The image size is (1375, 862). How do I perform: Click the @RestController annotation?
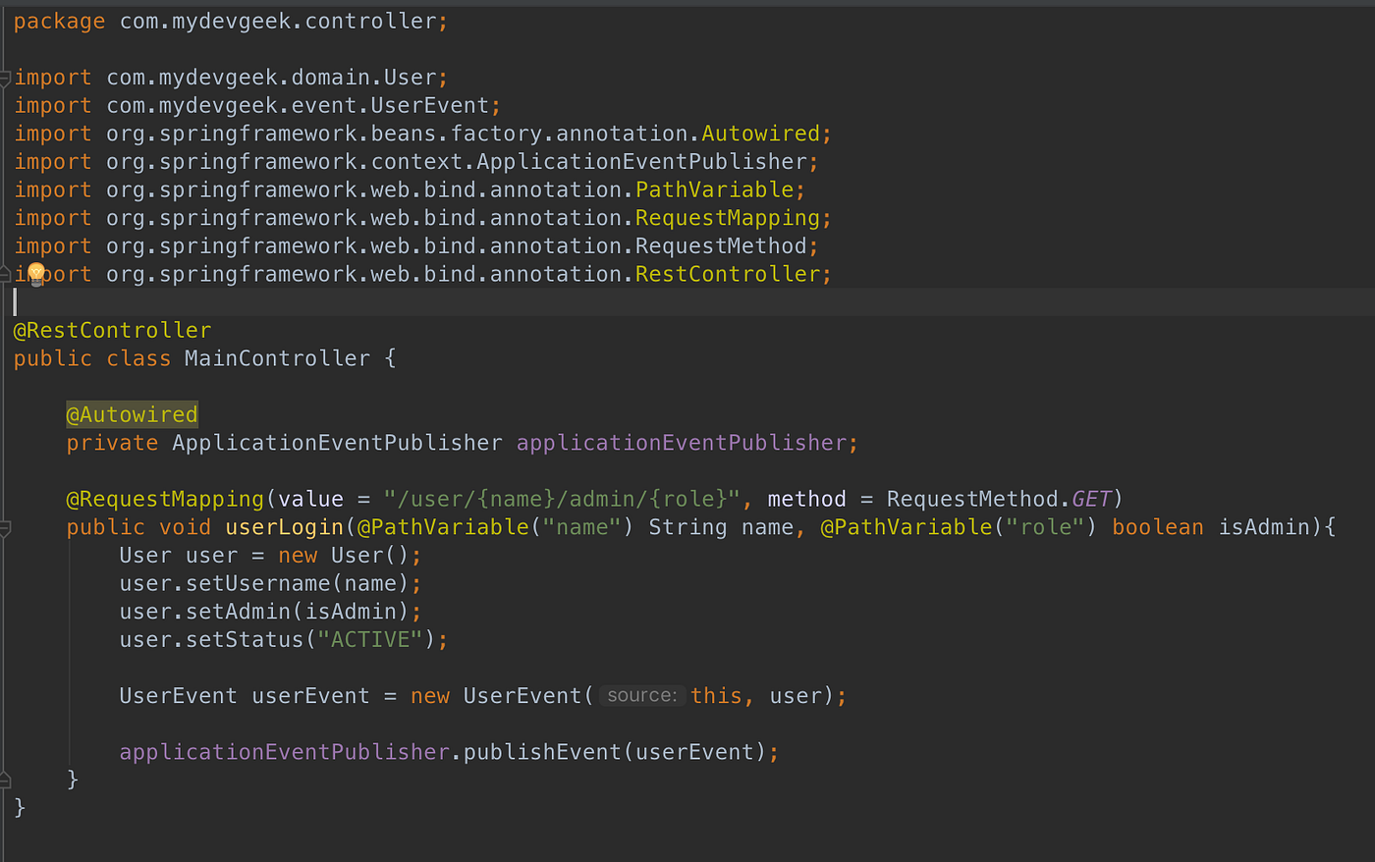pyautogui.click(x=112, y=330)
